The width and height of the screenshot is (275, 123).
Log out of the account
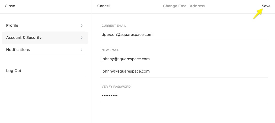(x=14, y=71)
